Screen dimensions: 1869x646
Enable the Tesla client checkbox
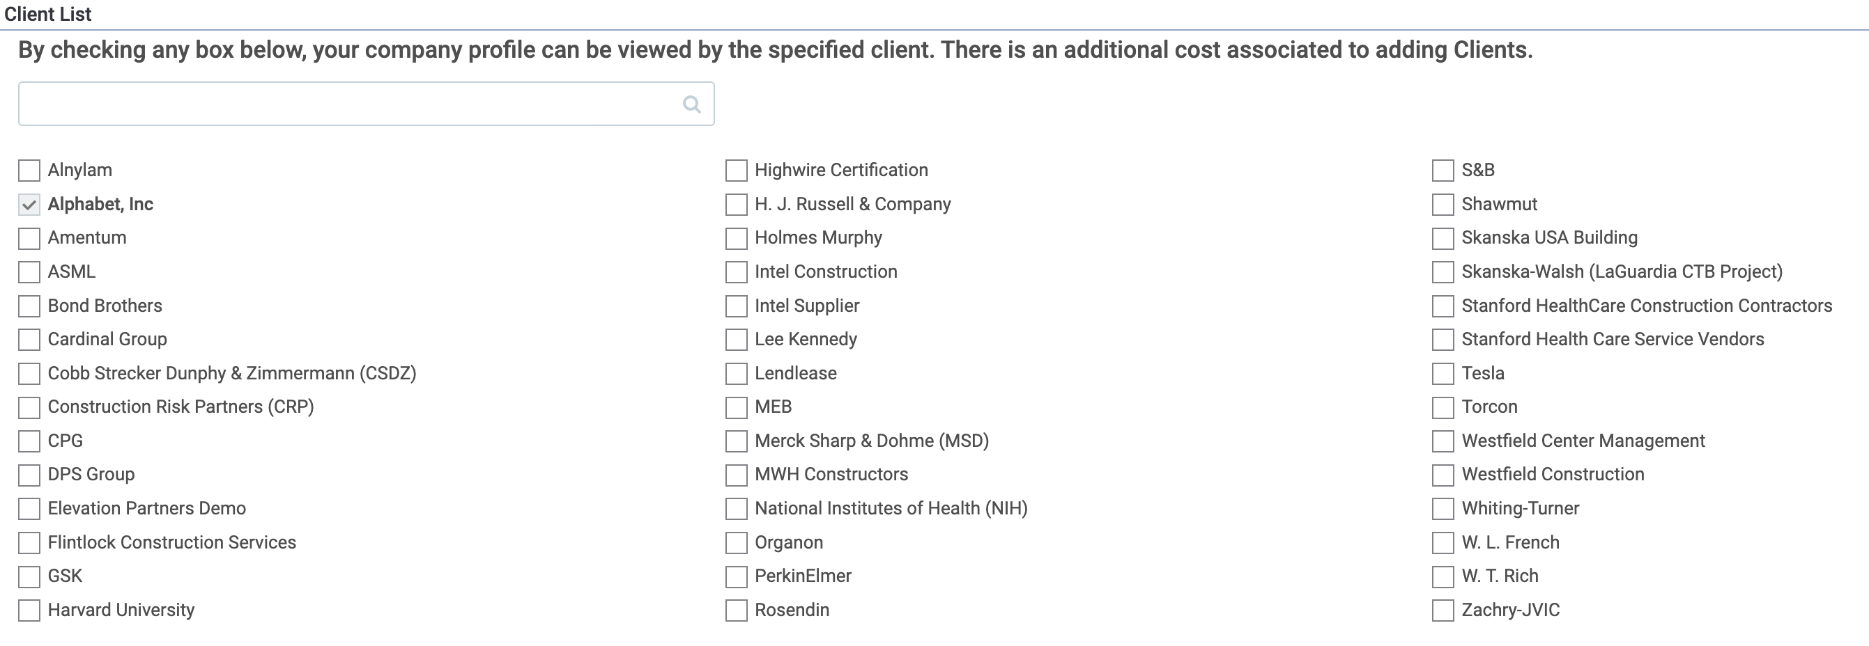point(1443,374)
